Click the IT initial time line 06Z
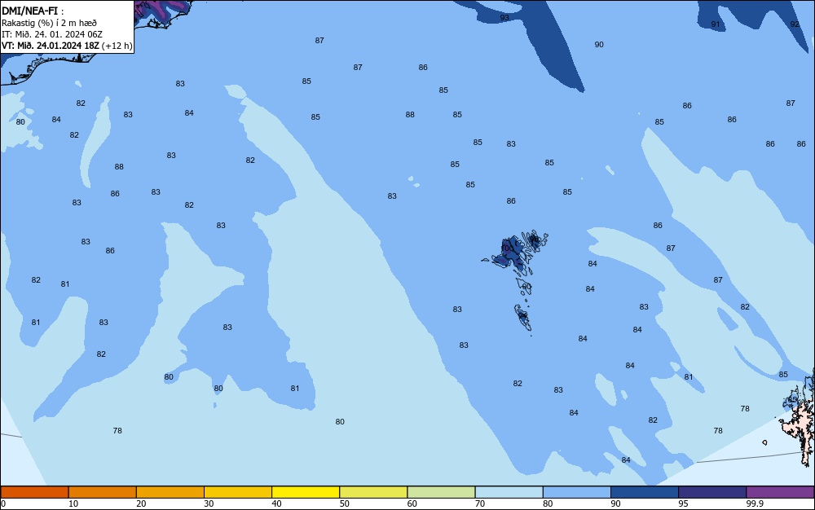Image resolution: width=815 pixels, height=510 pixels. (52, 34)
